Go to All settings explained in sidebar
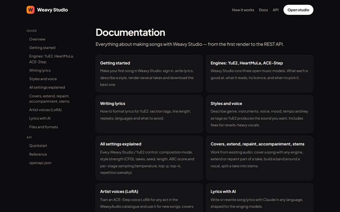 [47, 87]
